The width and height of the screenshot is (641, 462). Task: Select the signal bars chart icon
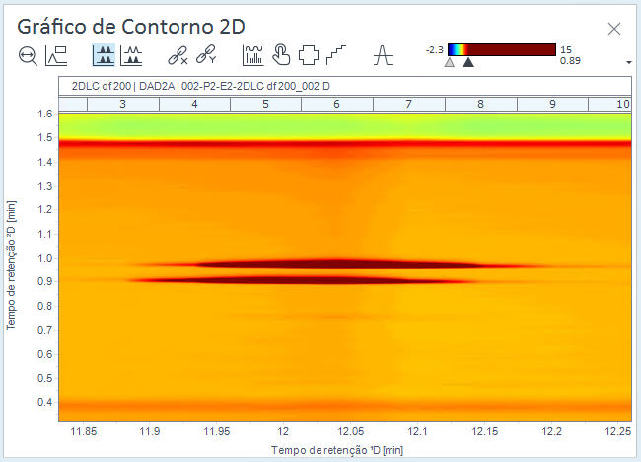click(252, 55)
